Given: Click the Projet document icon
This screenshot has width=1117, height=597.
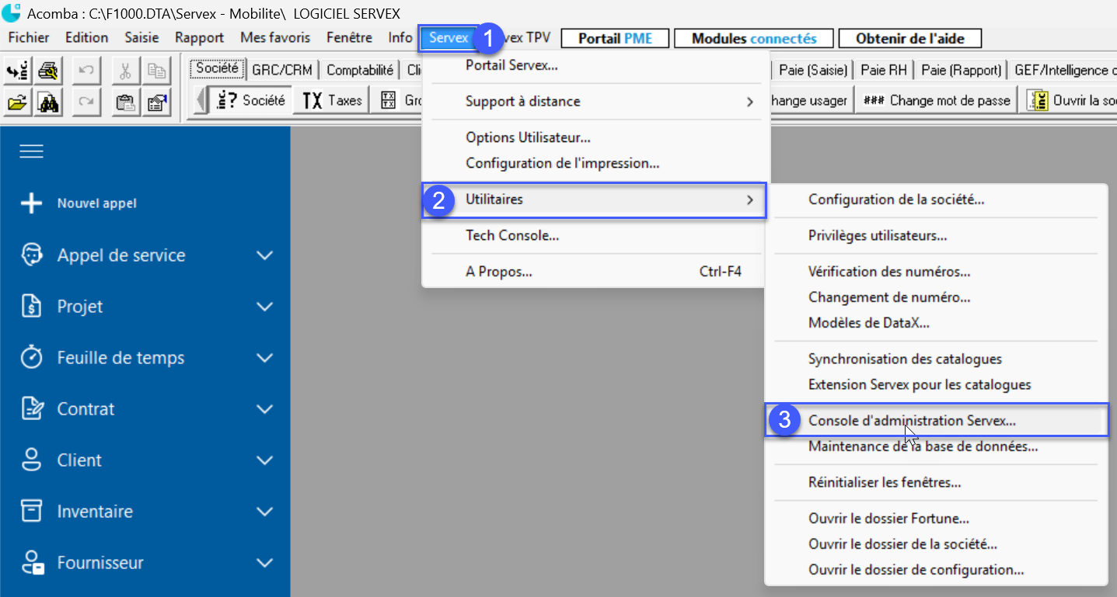Looking at the screenshot, I should tap(31, 307).
